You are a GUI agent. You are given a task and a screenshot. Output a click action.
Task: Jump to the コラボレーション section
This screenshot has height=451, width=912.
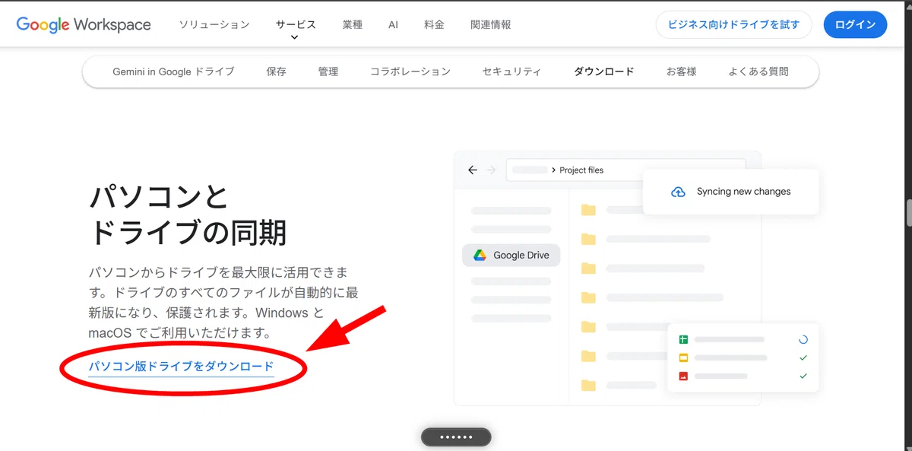[410, 71]
